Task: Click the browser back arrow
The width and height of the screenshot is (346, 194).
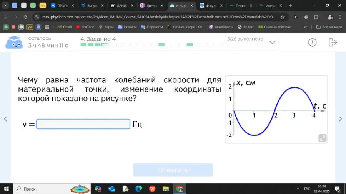Action: pyautogui.click(x=6, y=17)
